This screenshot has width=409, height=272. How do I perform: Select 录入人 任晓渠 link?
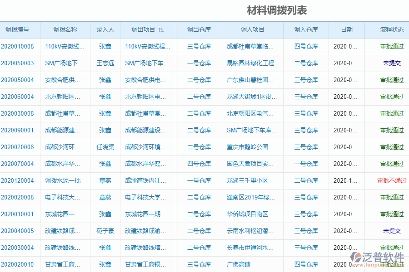105,147
